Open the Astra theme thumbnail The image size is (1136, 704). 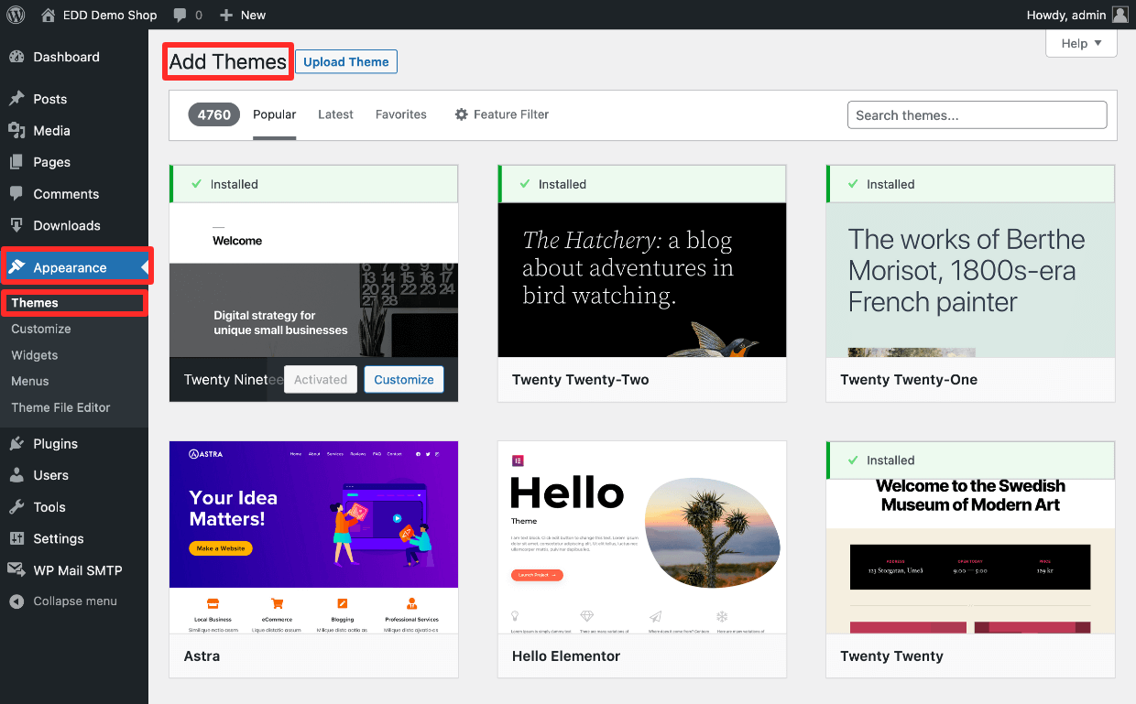(313, 537)
